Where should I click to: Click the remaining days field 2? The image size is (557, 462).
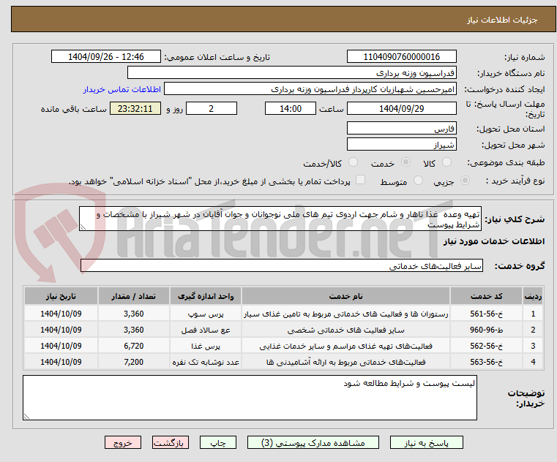pyautogui.click(x=212, y=109)
